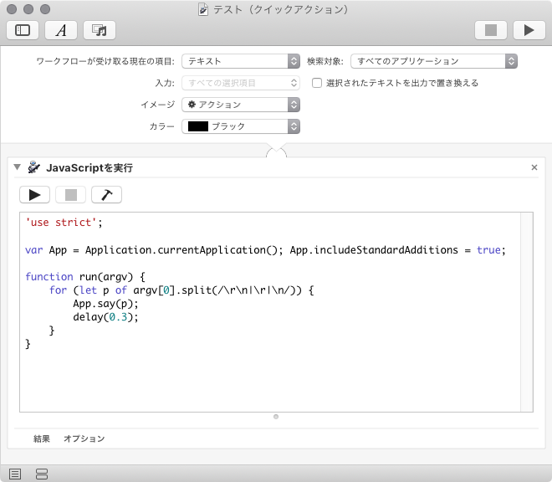Screen dimensions: 552x482
Task: Stop the JavaScript script in action
Action: tap(70, 195)
